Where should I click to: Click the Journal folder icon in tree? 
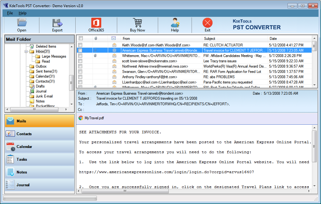32,91
